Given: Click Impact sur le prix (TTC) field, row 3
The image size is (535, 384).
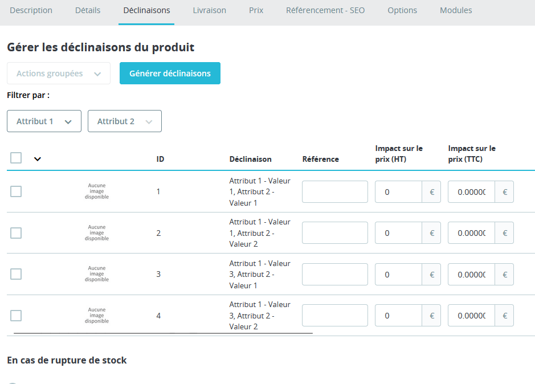Looking at the screenshot, I should 471,275.
